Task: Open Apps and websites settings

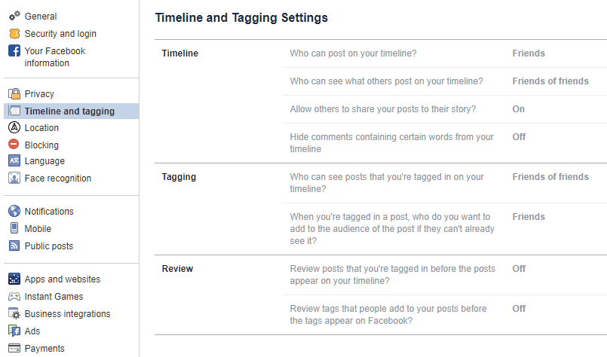Action: coord(62,279)
